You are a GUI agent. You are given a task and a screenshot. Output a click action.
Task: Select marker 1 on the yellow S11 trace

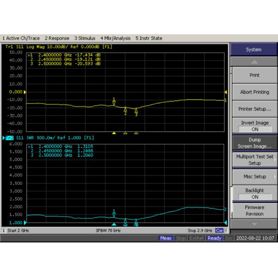pos(114,102)
